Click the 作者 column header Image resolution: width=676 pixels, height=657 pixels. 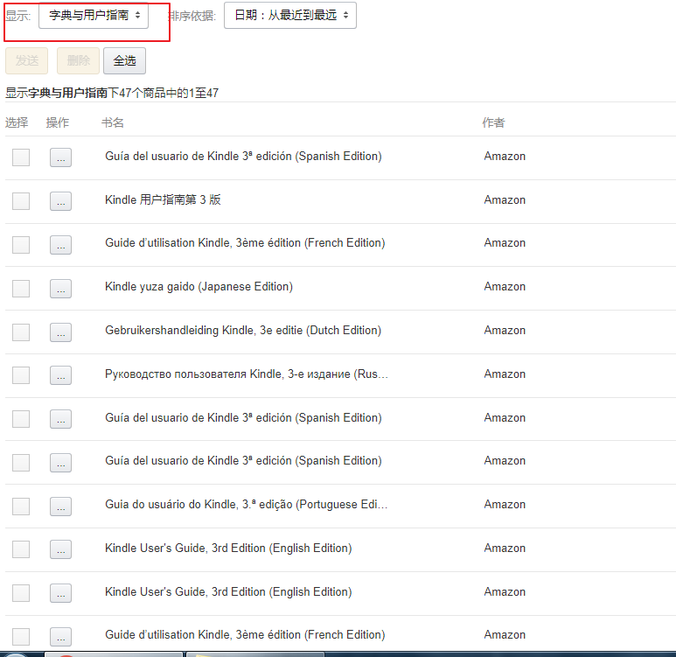tap(493, 123)
